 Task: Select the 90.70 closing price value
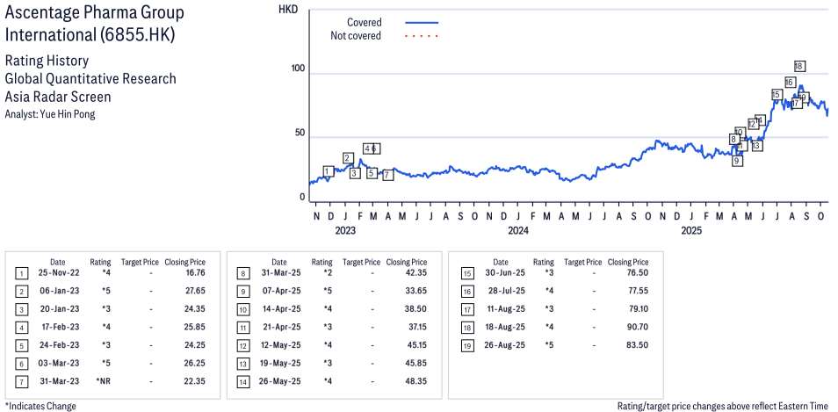coord(635,327)
